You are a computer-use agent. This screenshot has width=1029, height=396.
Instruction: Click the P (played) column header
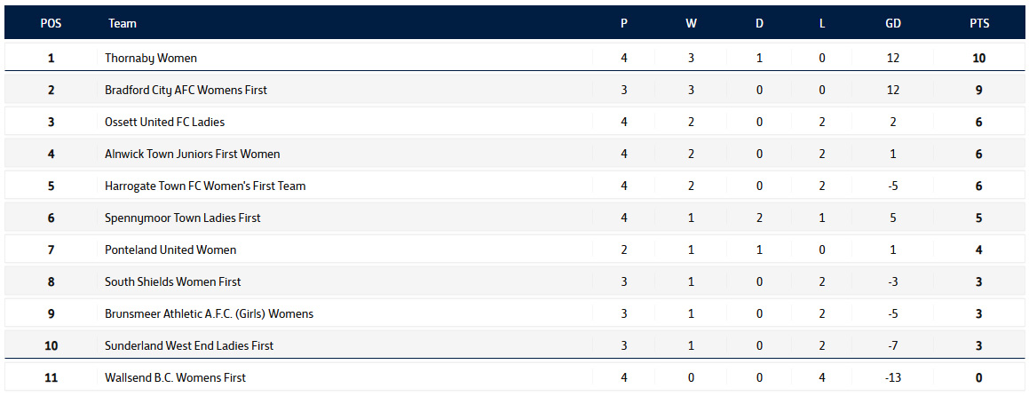624,24
